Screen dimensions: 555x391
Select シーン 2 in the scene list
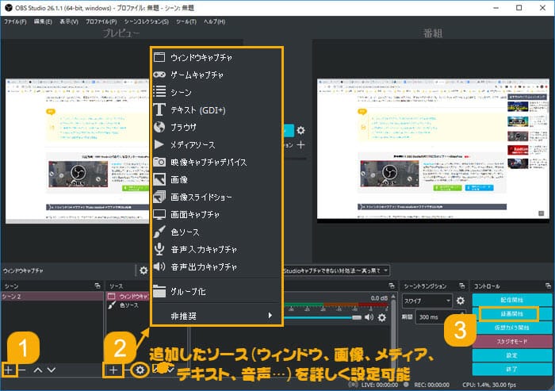tap(52, 296)
